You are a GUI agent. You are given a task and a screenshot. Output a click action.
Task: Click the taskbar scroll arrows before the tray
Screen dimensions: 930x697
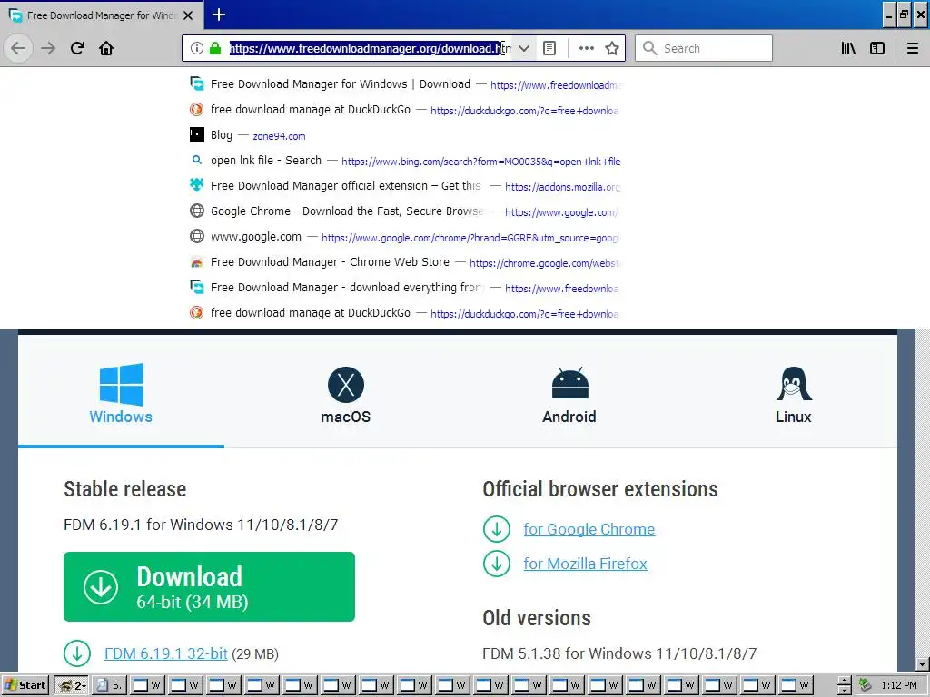tap(844, 685)
